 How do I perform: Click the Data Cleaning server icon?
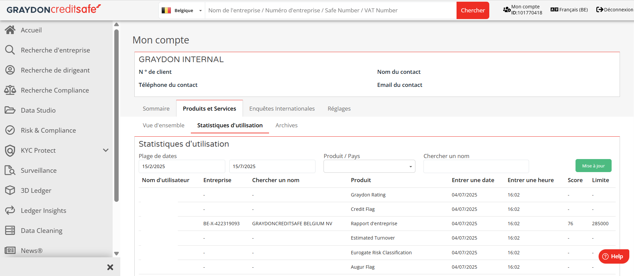point(10,231)
